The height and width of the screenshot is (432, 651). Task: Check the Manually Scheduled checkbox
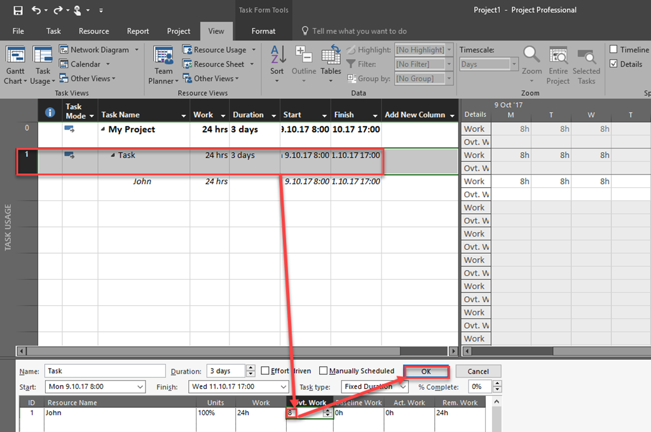tap(324, 371)
